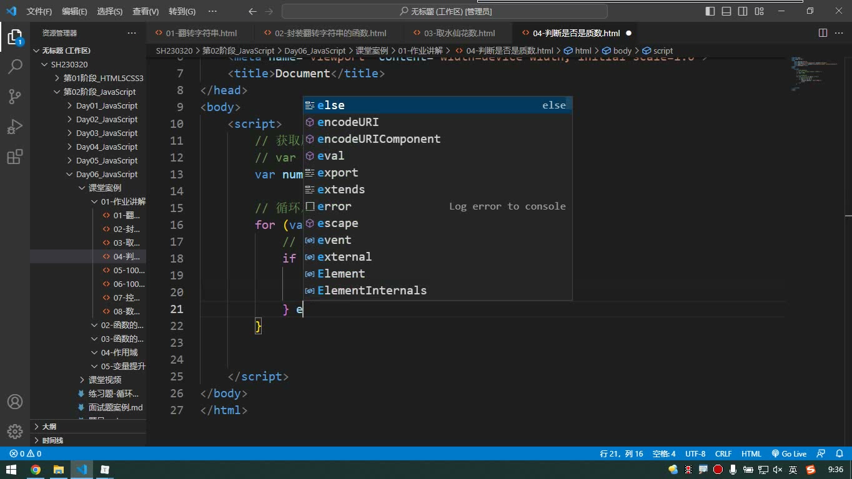Open the Run and Debug view

[x=15, y=127]
